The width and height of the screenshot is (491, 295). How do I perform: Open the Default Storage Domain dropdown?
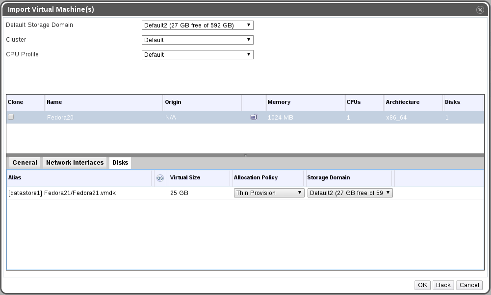(197, 25)
